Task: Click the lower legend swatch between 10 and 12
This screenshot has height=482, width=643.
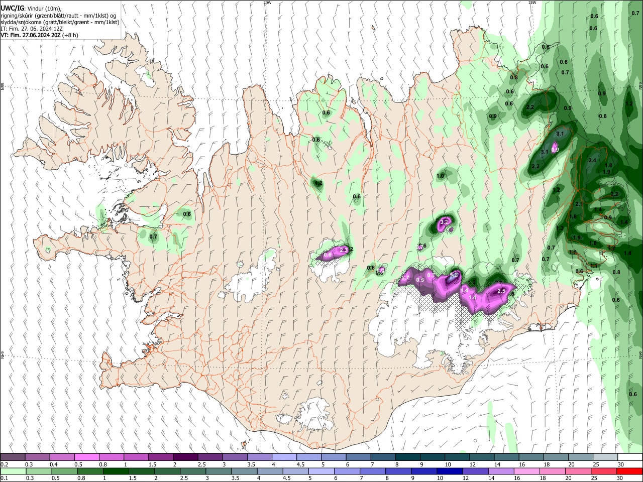Action: tap(449, 471)
